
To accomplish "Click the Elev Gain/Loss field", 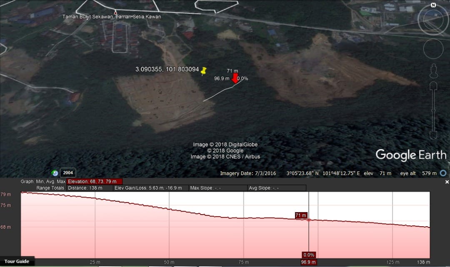I will [150, 188].
